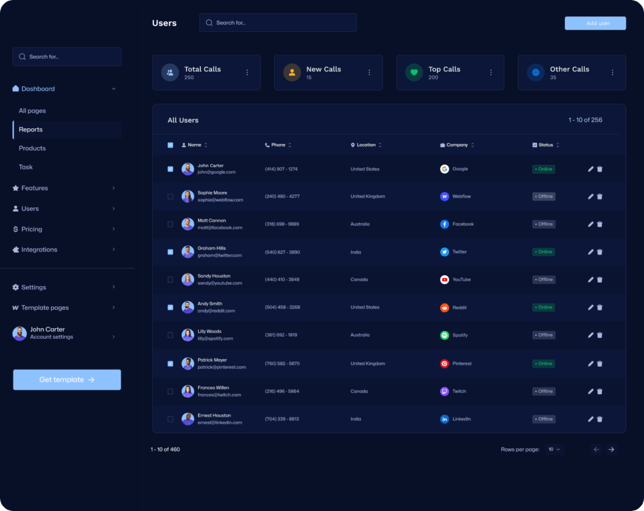Click the Get template button
The height and width of the screenshot is (511, 644).
click(x=67, y=380)
